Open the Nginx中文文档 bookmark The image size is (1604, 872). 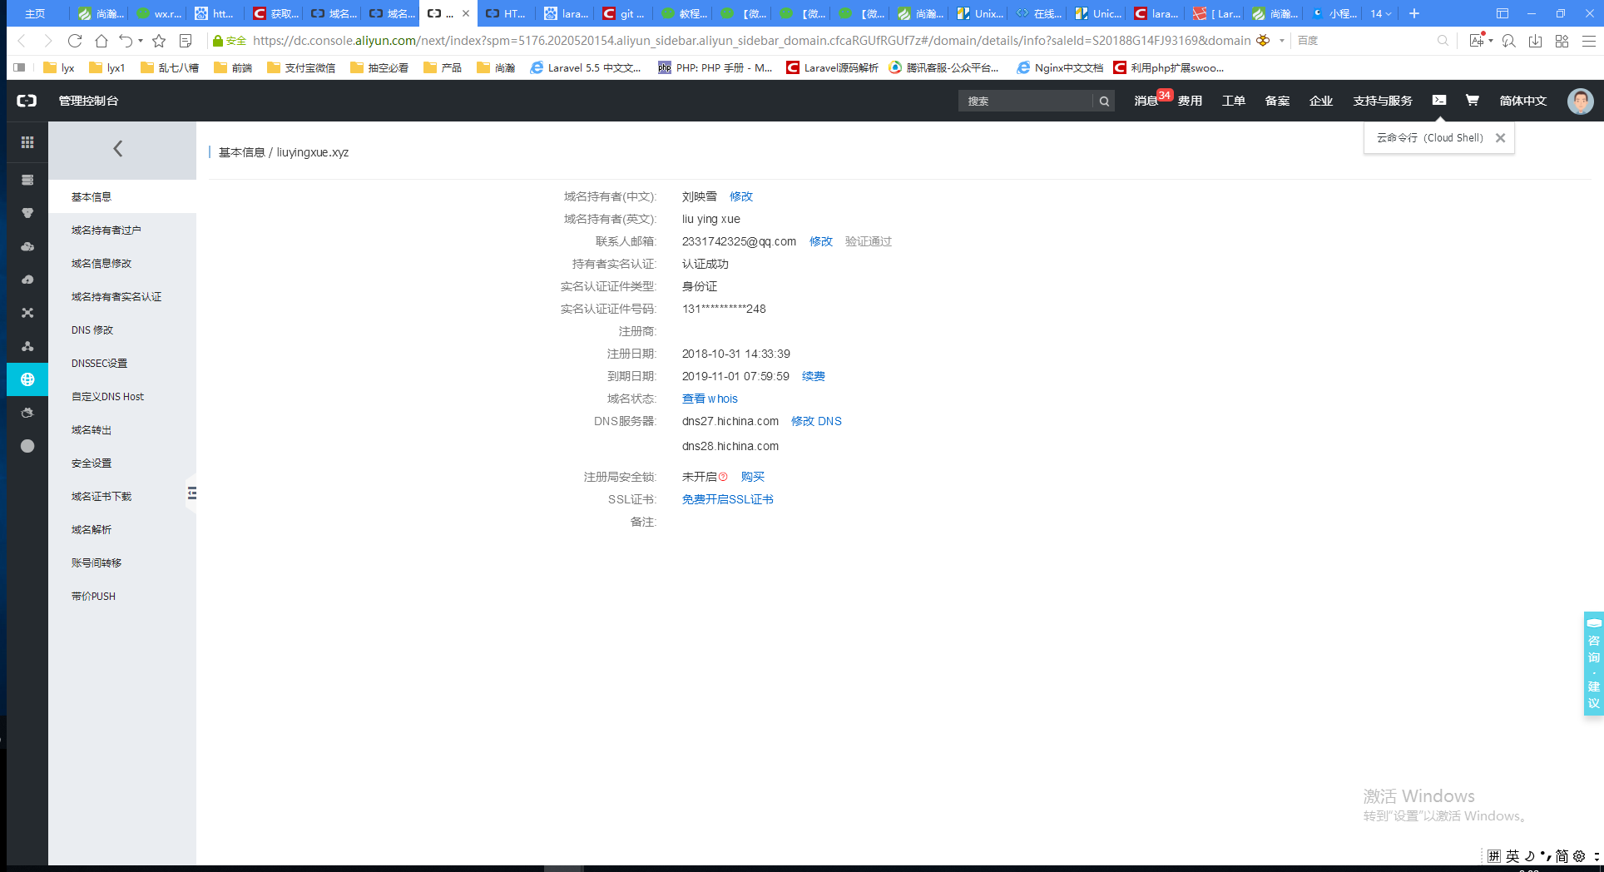(1060, 67)
